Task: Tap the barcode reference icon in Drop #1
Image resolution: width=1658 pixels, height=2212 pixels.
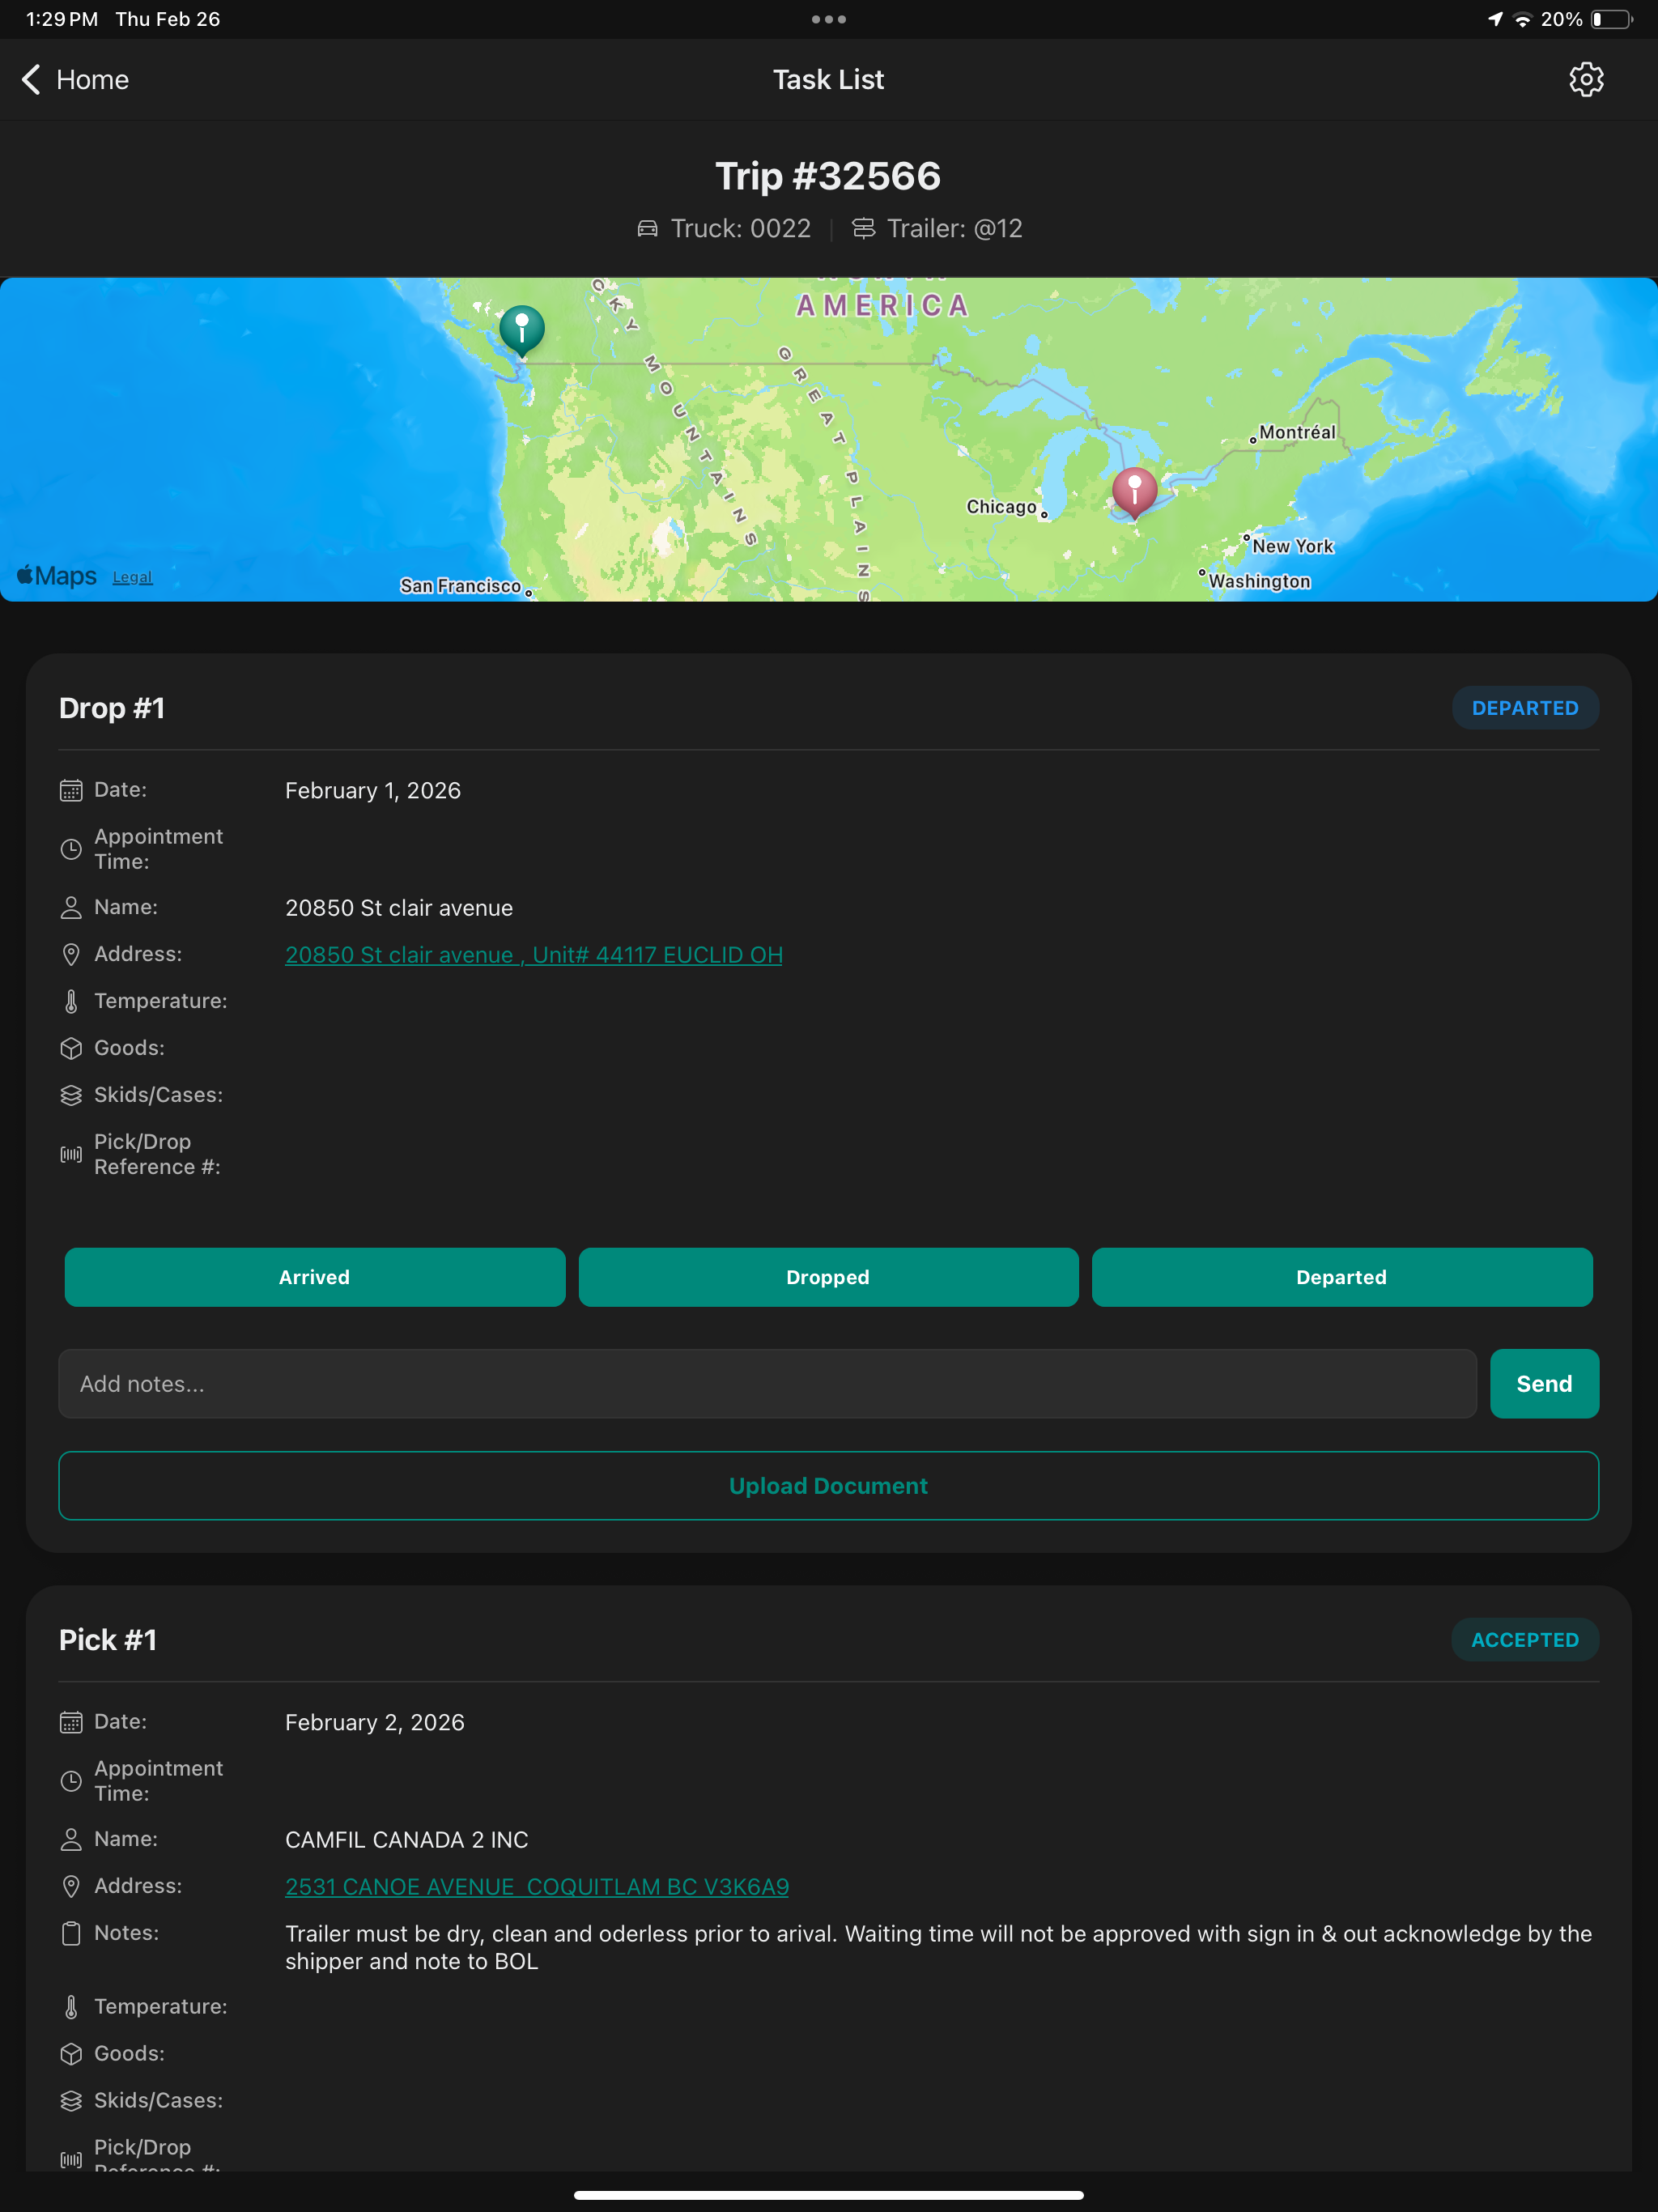Action: [71, 1155]
